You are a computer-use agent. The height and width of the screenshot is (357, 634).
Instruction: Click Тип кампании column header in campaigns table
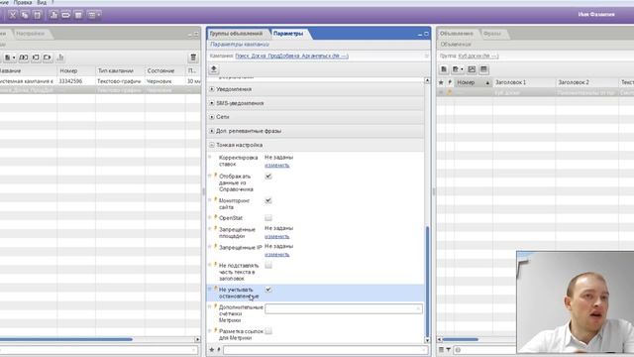pyautogui.click(x=120, y=70)
